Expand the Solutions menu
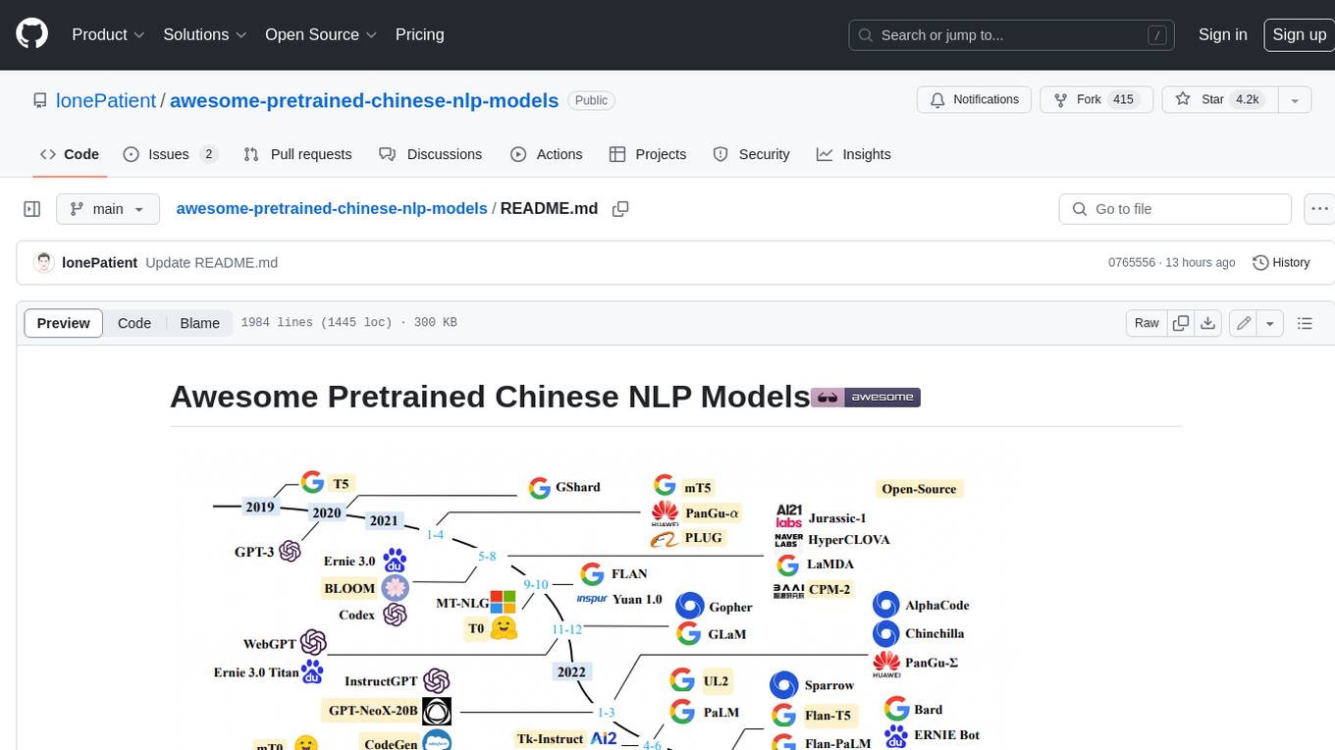 204,34
